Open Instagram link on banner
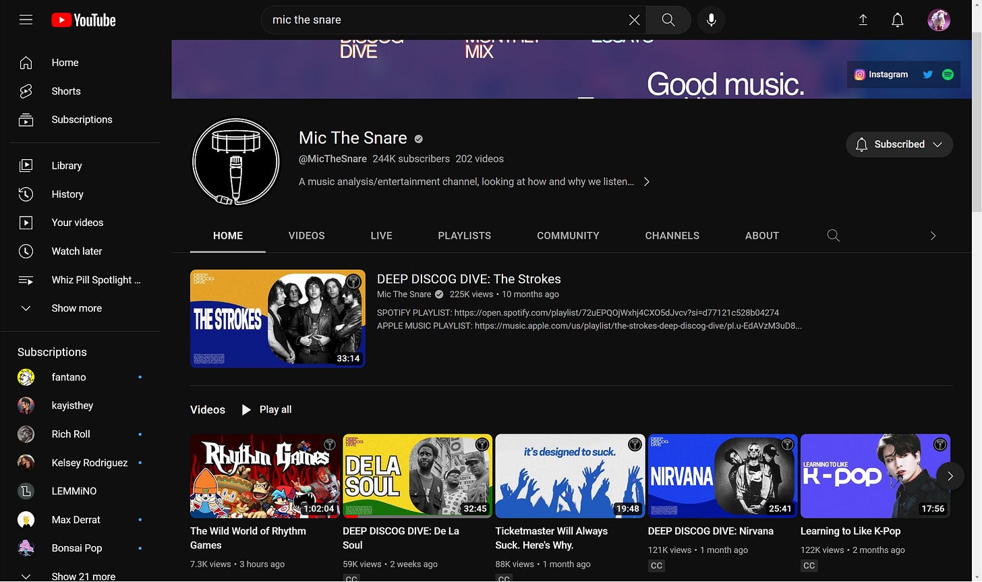This screenshot has width=982, height=582. [881, 75]
